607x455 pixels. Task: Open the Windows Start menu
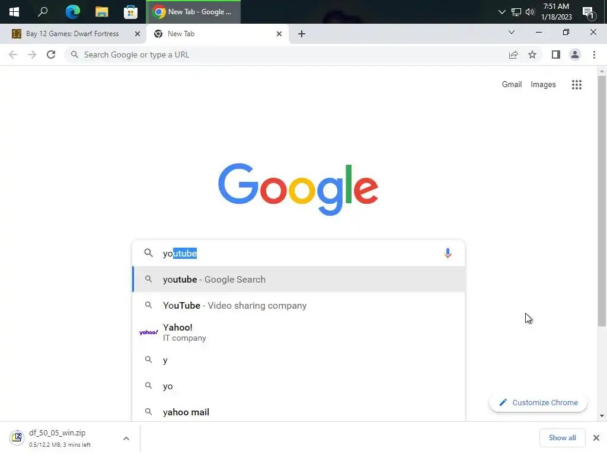[x=14, y=12]
